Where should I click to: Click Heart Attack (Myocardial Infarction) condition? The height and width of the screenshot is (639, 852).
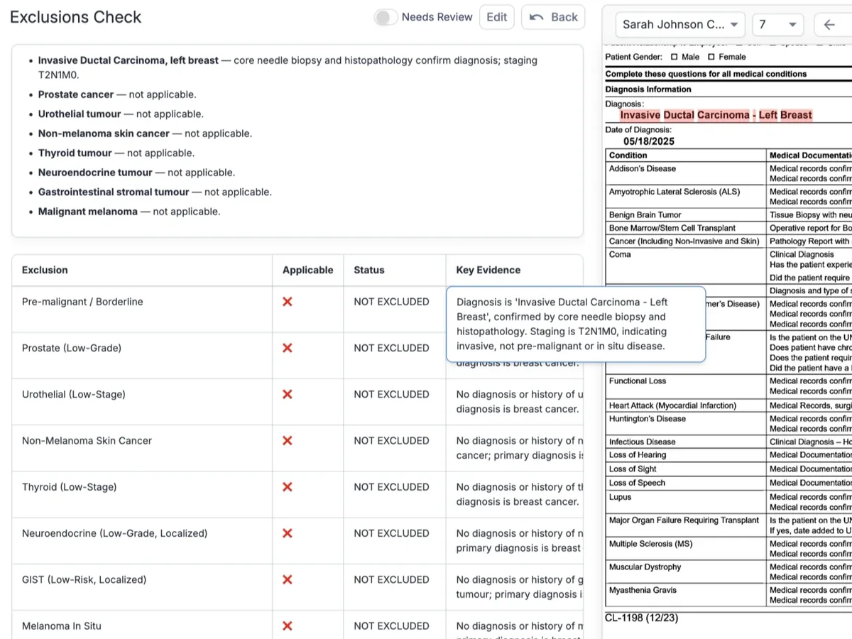pyautogui.click(x=672, y=405)
